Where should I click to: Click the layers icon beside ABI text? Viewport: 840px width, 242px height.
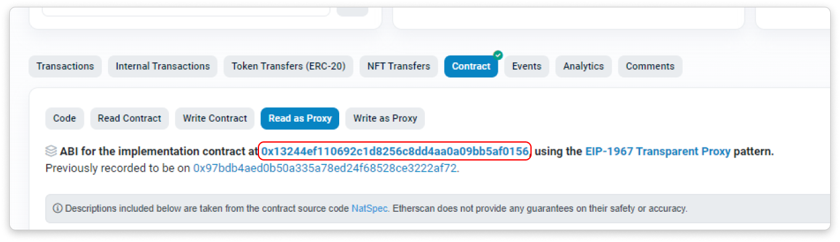tap(51, 151)
